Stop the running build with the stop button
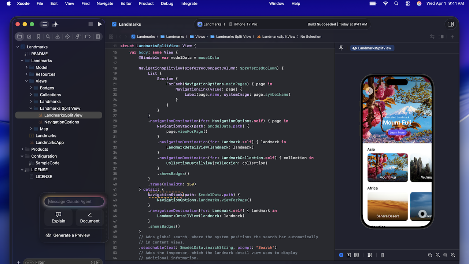The height and width of the screenshot is (264, 469). [91, 24]
